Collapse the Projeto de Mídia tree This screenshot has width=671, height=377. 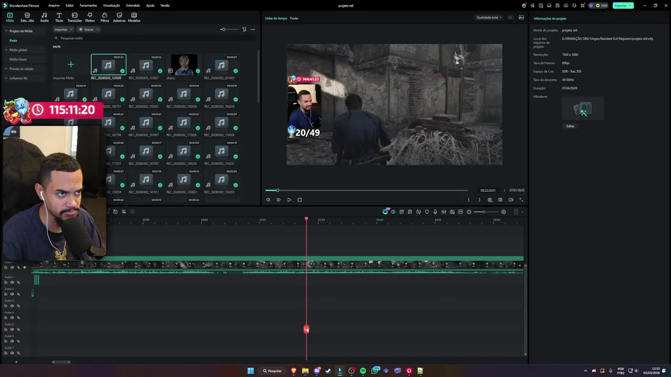click(x=6, y=31)
